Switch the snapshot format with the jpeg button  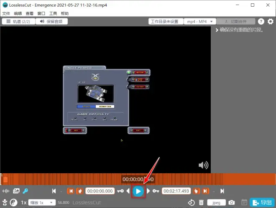tap(216, 203)
